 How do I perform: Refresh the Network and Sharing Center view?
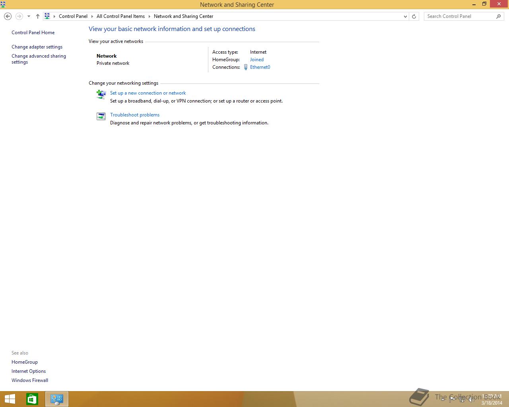[414, 16]
